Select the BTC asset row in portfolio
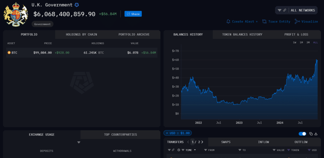324x158 pixels. point(82,52)
